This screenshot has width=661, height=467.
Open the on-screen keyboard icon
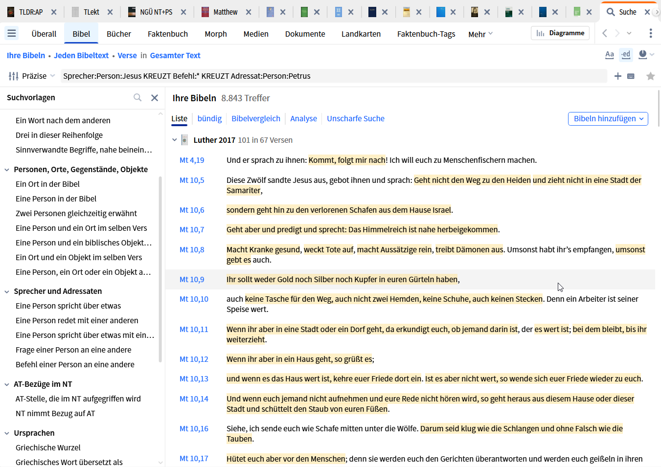point(631,76)
